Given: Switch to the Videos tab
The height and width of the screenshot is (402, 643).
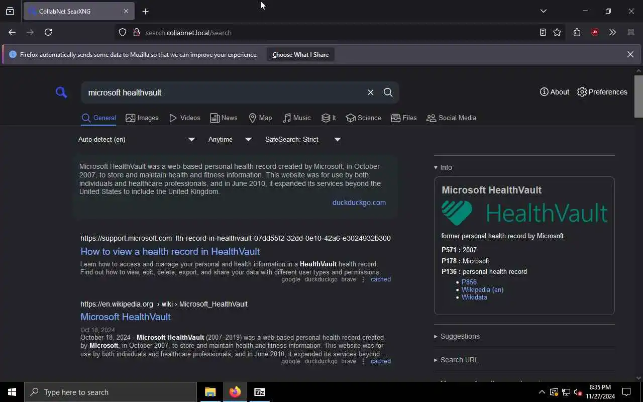Looking at the screenshot, I should click(184, 118).
